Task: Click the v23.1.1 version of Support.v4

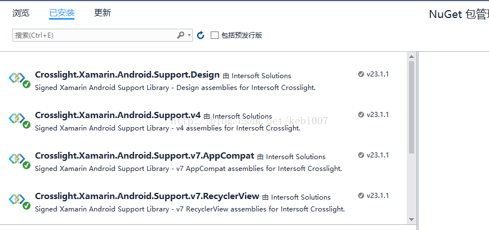Action: pyautogui.click(x=377, y=115)
